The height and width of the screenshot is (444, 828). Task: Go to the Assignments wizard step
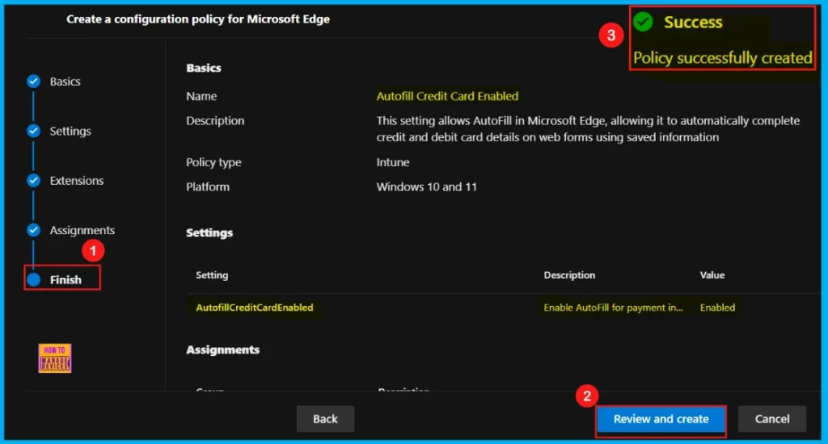click(82, 230)
